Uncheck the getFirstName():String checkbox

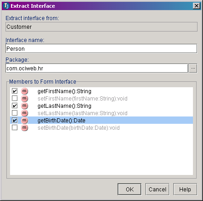pyautogui.click(x=15, y=91)
